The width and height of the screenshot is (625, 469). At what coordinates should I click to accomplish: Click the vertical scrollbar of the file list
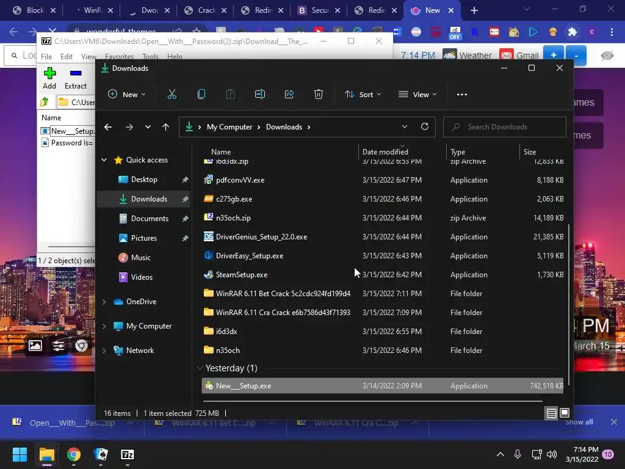coord(569,304)
